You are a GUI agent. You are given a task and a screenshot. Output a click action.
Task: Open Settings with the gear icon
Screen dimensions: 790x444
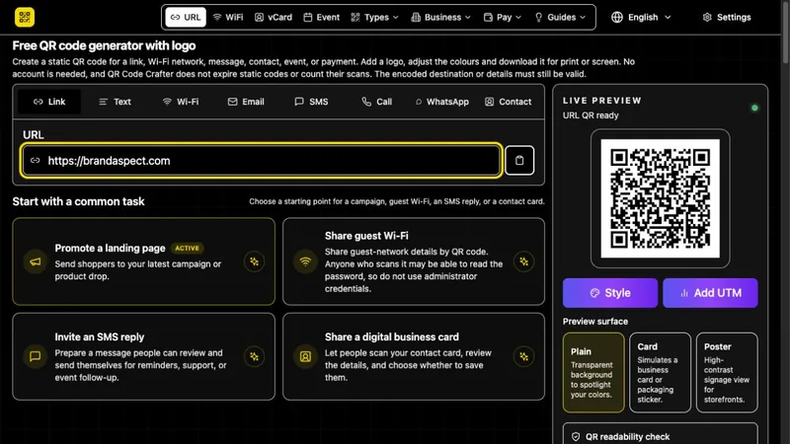[x=727, y=17]
